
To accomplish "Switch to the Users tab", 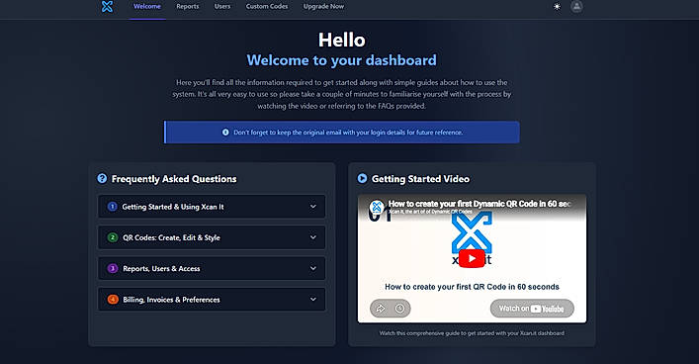I will point(222,6).
